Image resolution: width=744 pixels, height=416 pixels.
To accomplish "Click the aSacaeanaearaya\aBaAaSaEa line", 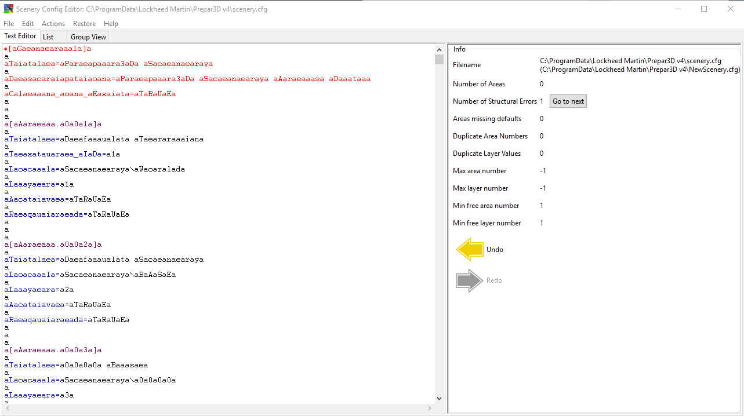I will coord(90,275).
